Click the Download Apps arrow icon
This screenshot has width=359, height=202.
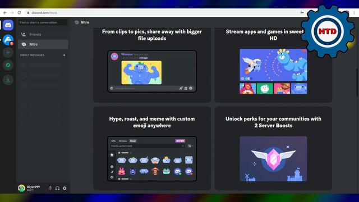click(x=8, y=80)
